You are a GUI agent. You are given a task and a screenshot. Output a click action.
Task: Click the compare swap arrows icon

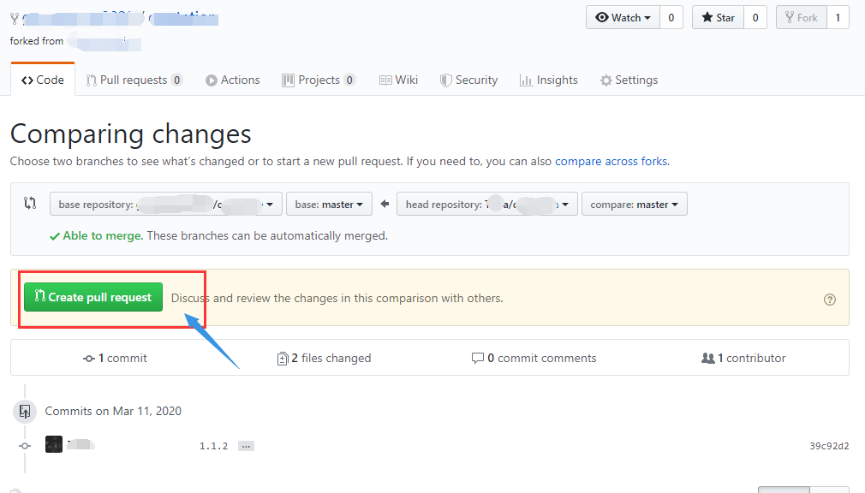(x=30, y=204)
